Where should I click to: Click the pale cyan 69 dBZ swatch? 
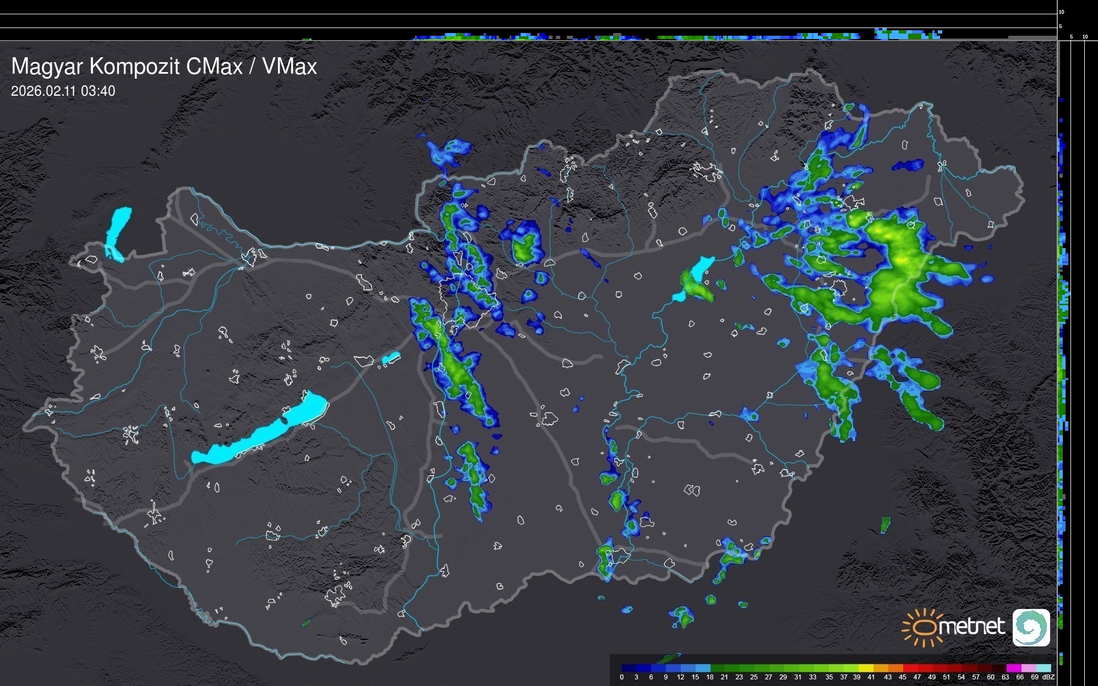click(x=1044, y=668)
